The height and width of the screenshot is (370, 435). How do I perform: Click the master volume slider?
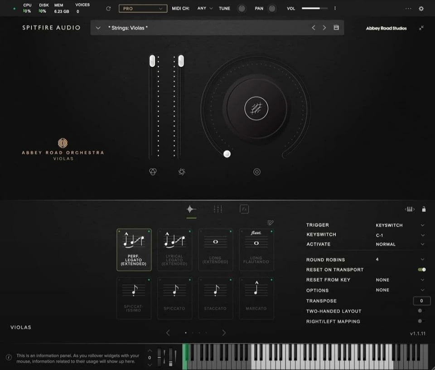click(x=315, y=8)
